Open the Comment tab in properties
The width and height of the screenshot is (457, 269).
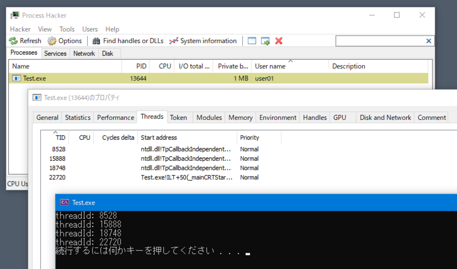(x=432, y=117)
